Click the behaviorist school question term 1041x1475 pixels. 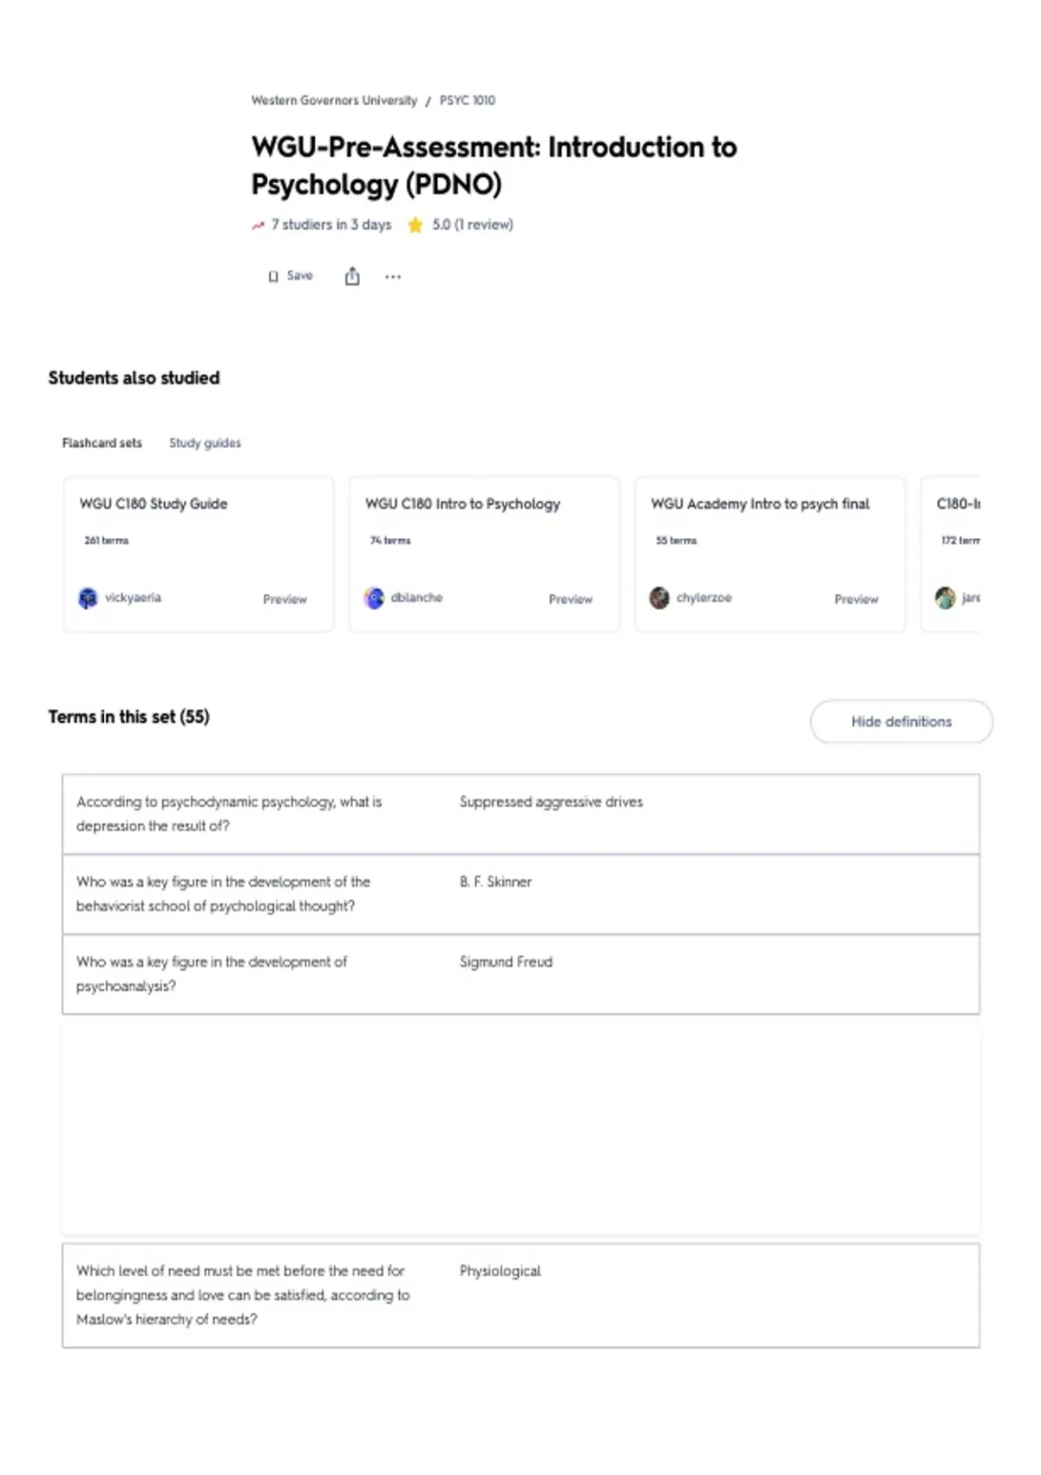point(223,894)
